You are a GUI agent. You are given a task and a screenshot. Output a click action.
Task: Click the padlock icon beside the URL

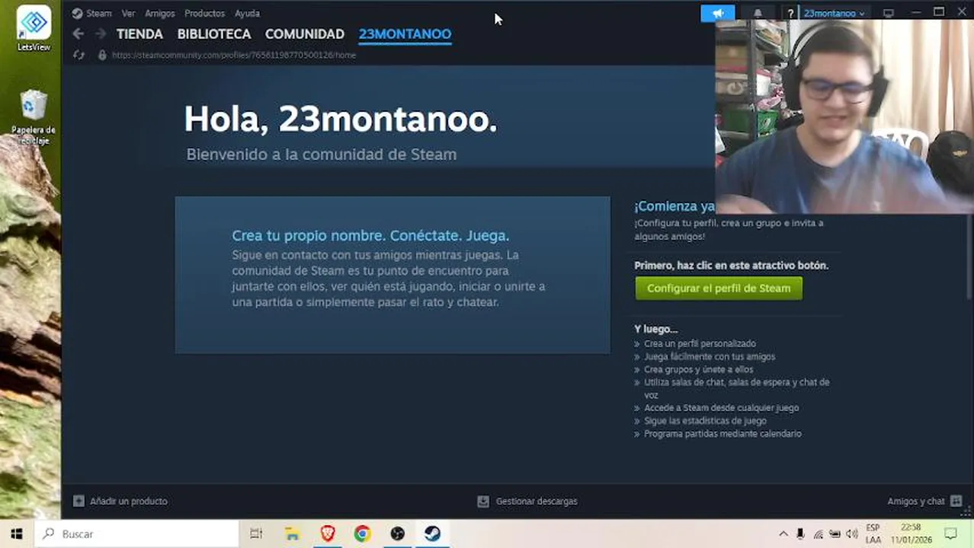pyautogui.click(x=101, y=55)
